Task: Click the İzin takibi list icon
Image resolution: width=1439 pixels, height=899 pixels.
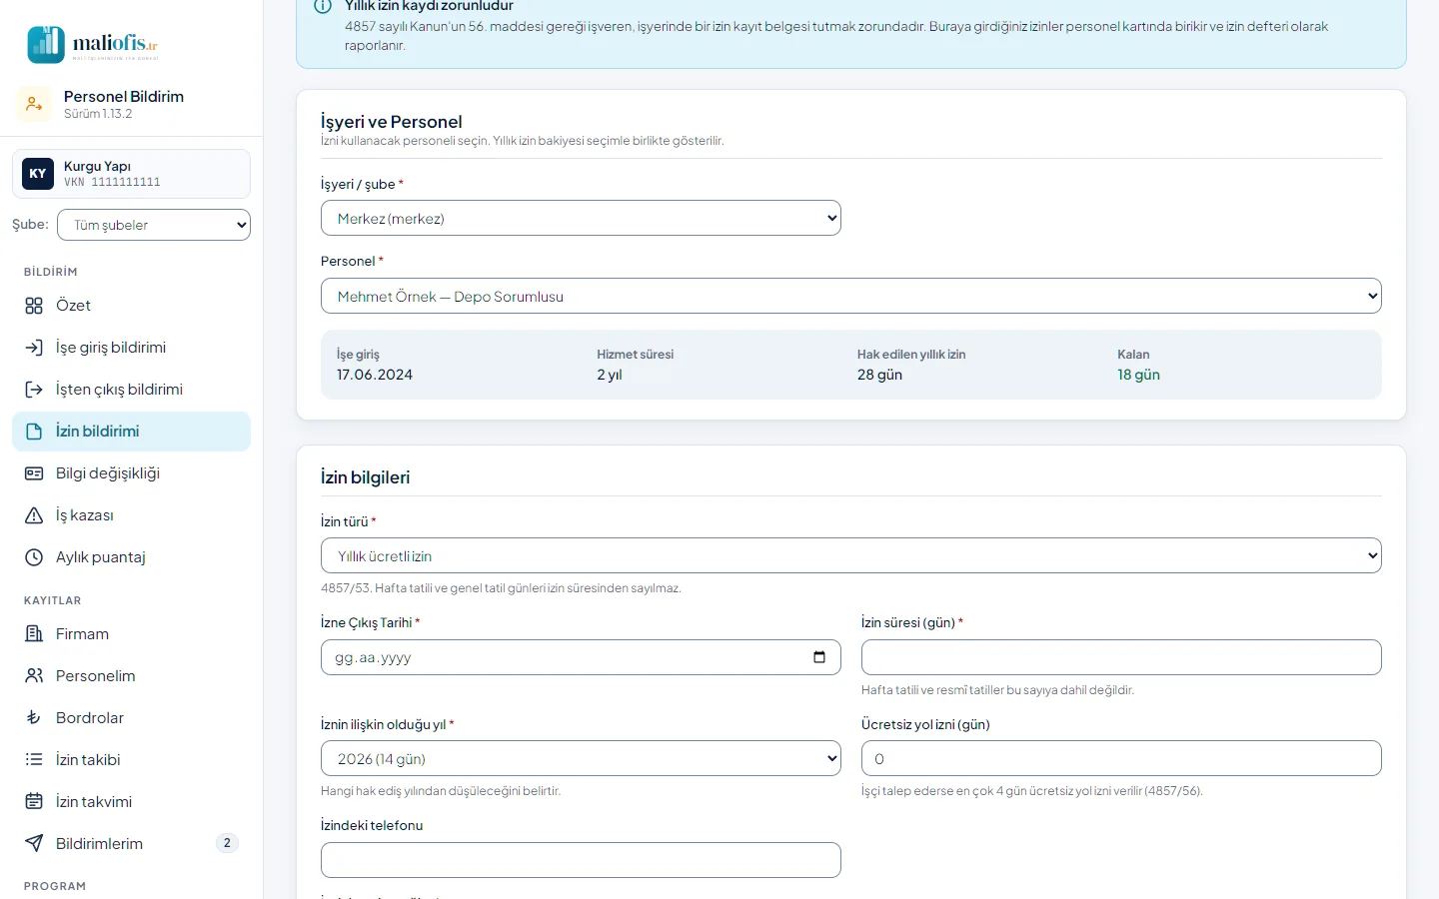Action: tap(34, 760)
